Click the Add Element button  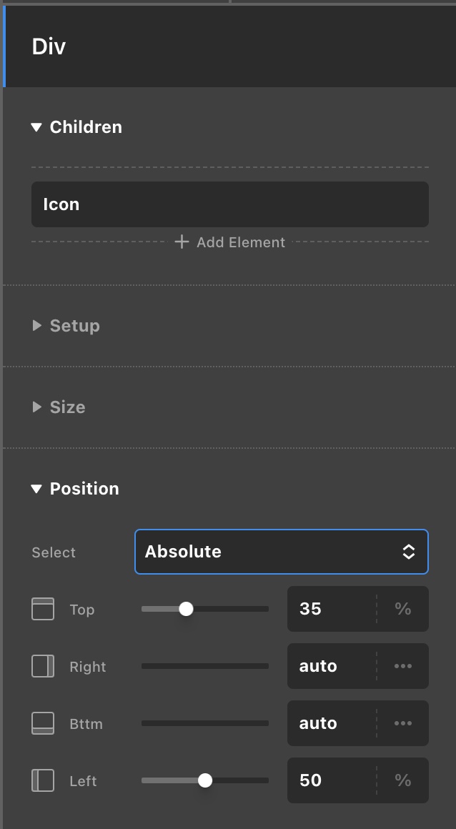[240, 242]
